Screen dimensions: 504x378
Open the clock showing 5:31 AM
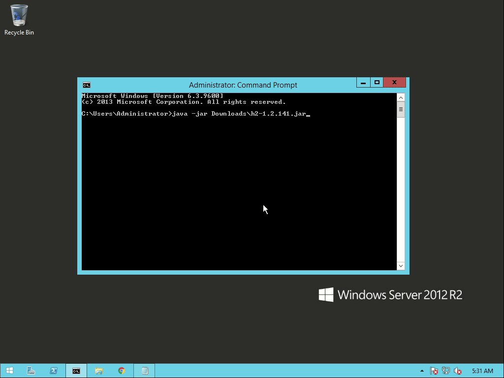tap(482, 371)
